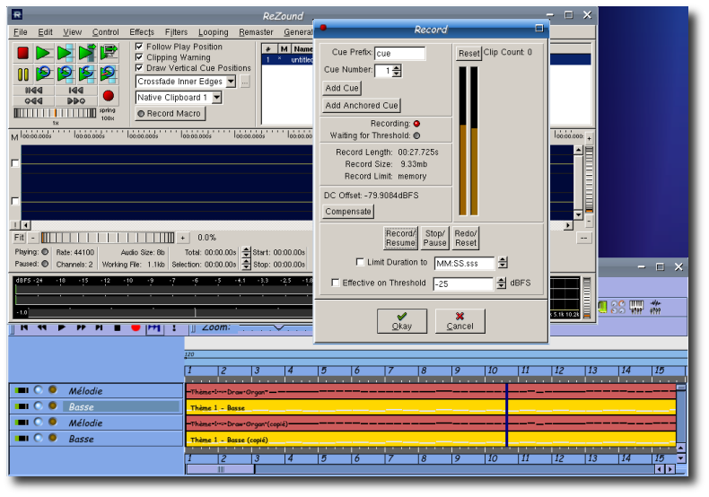
Task: Open the Crossfade Inner Edges dropdown
Action: [x=231, y=82]
